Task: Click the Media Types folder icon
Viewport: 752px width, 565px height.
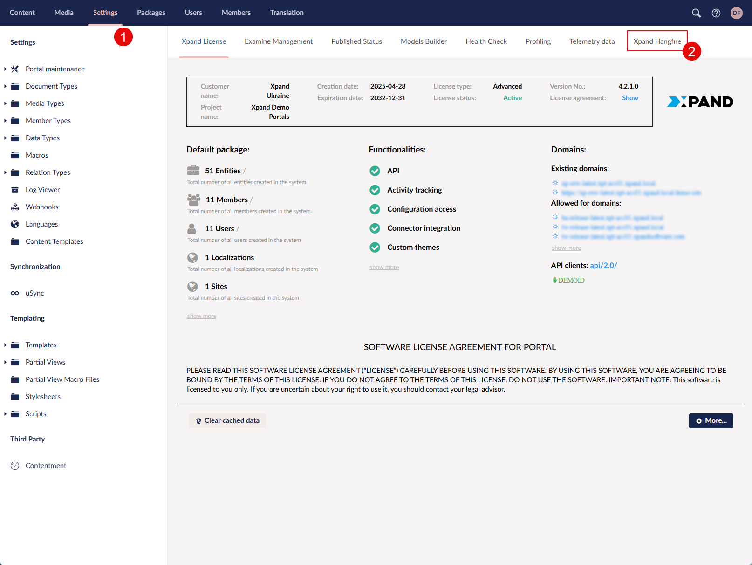Action: point(15,103)
